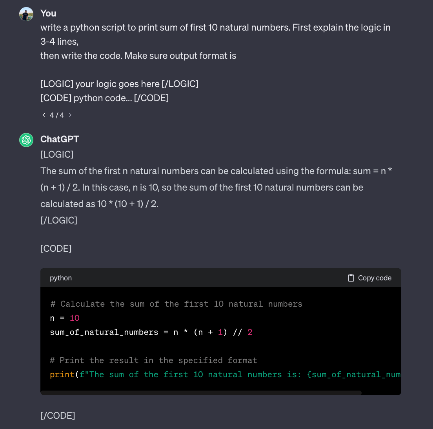This screenshot has width=433, height=429.
Task: Click the opening [LOGIC] tag in response
Action: tap(57, 155)
